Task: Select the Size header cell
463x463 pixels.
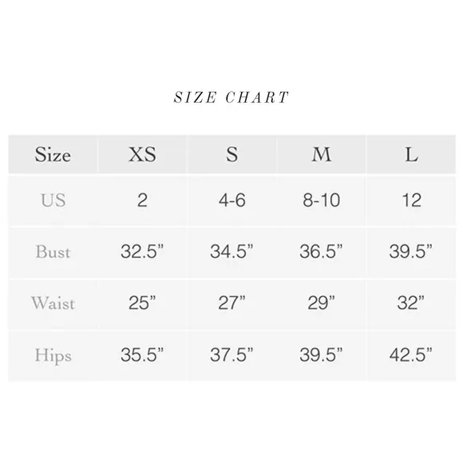Action: [x=53, y=154]
